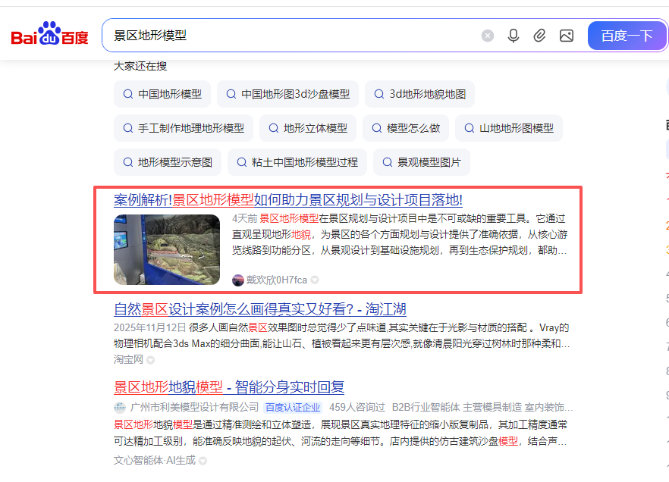669x482 pixels.
Task: Open the 案例解析!景区地形模型 result title
Action: coord(287,200)
